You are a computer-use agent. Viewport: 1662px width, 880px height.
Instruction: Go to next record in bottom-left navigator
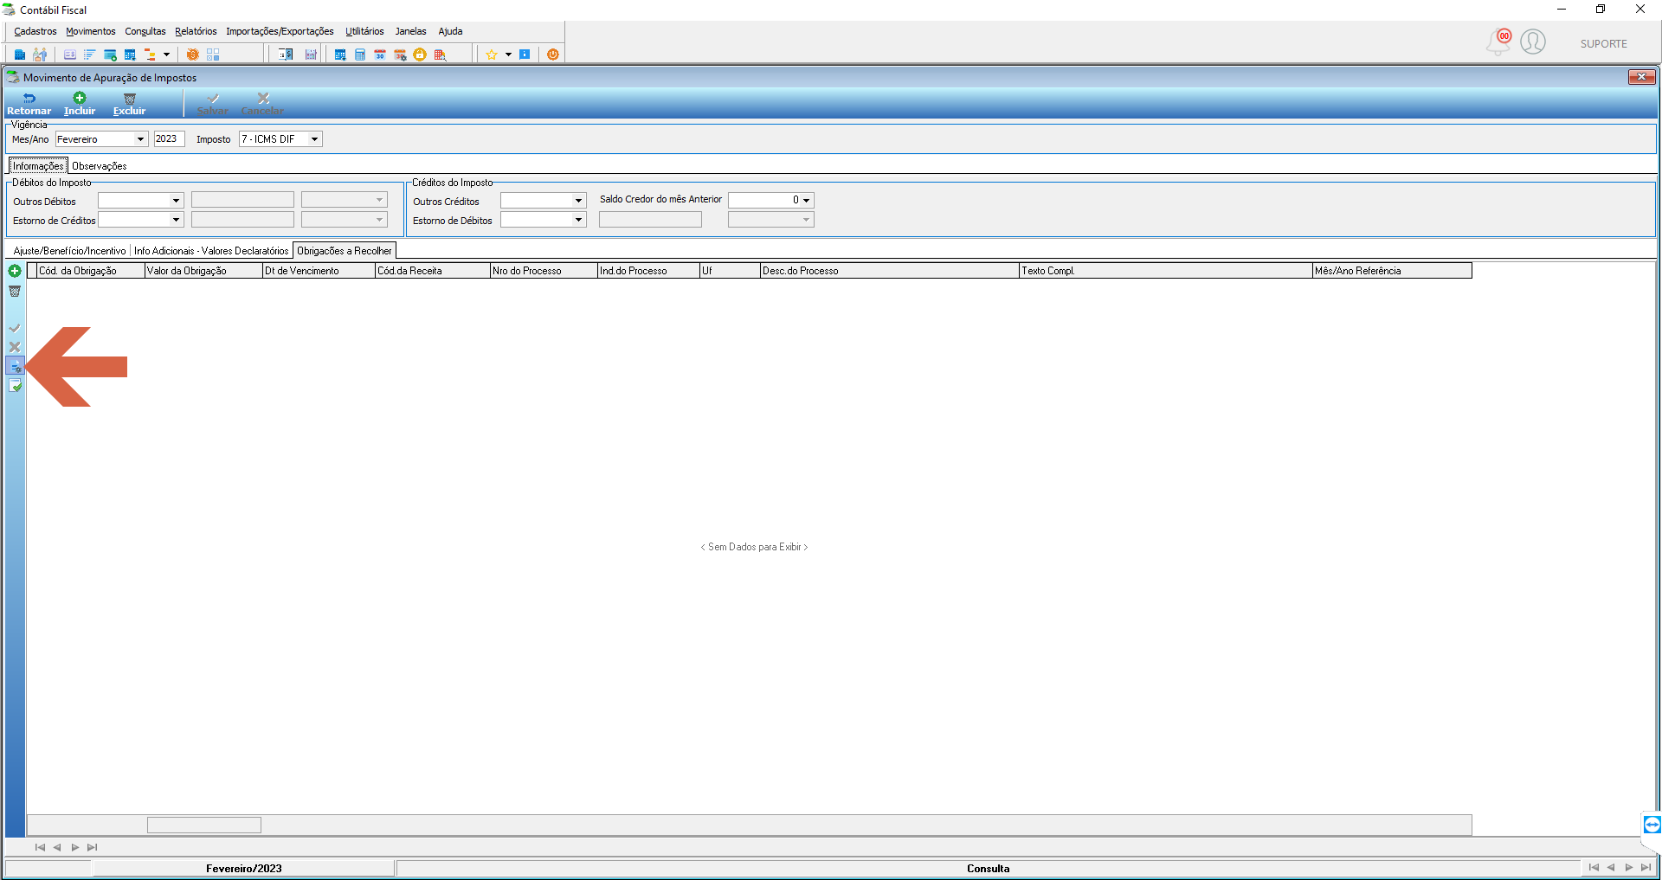(x=75, y=847)
